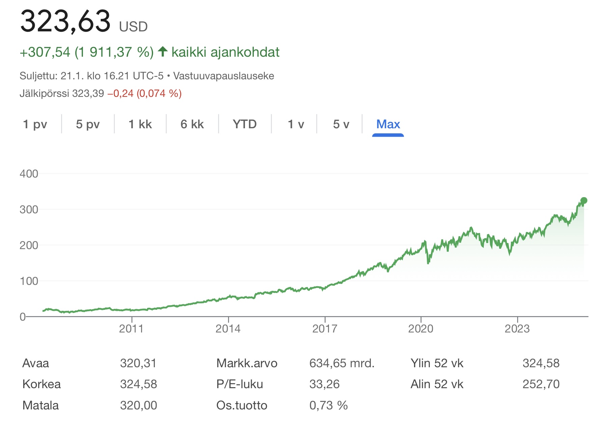605x428 pixels.
Task: Click the 2023 x-axis label
Action: (x=517, y=329)
